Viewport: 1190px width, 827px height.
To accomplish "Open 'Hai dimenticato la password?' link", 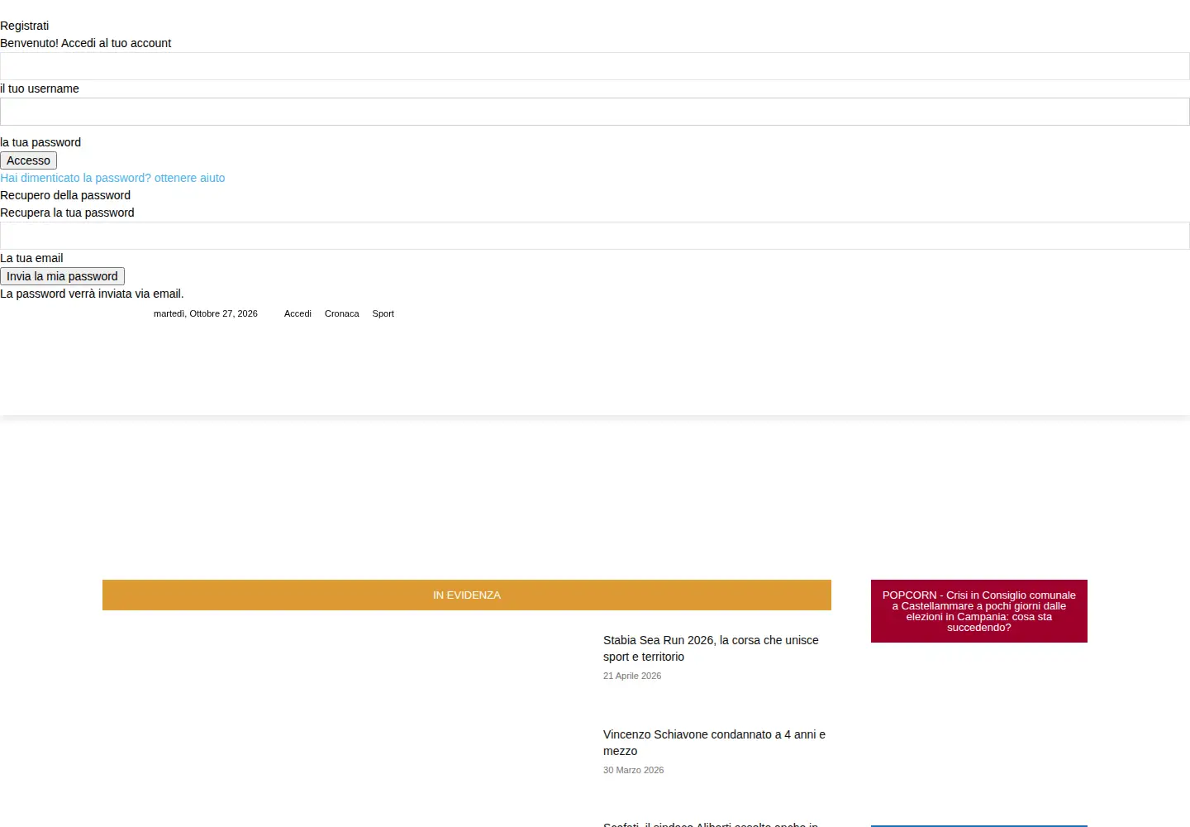I will click(112, 178).
